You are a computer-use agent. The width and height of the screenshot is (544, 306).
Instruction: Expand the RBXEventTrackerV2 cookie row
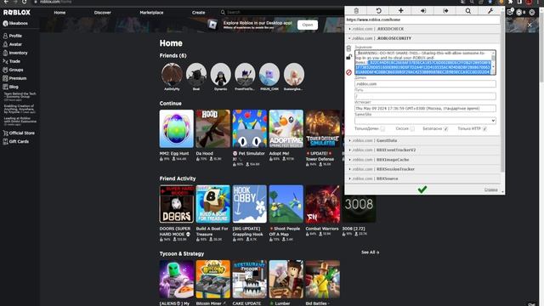(423, 150)
